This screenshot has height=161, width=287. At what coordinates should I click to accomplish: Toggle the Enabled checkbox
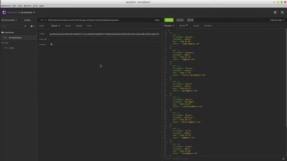pos(52,44)
